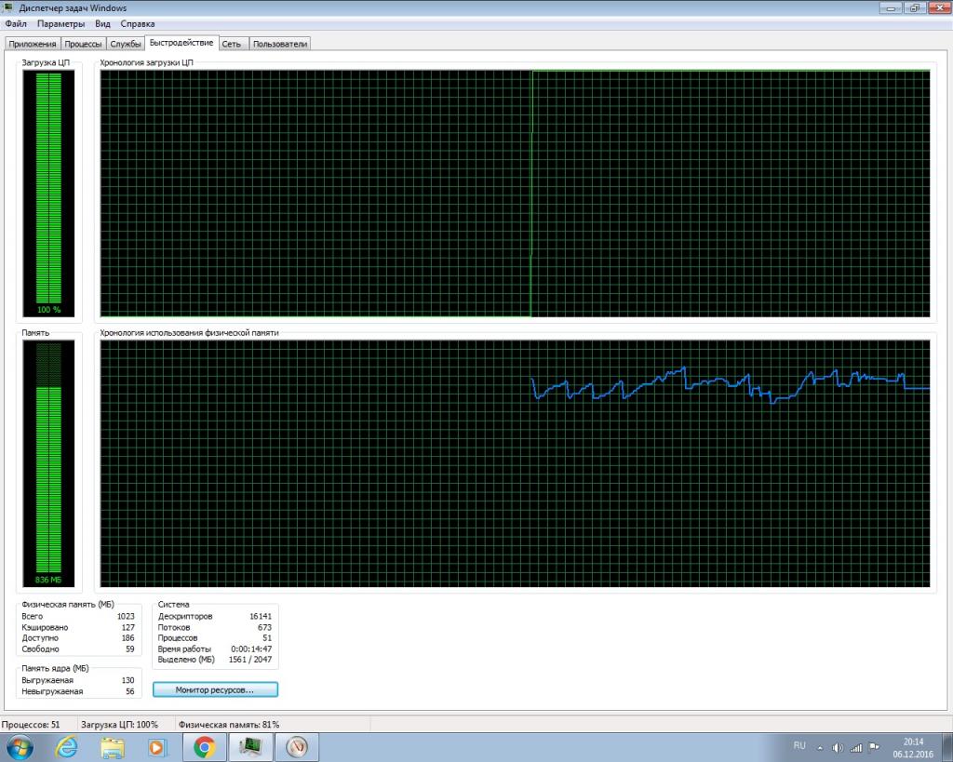Open the Windows Start menu
This screenshot has height=762, width=953.
click(x=20, y=747)
